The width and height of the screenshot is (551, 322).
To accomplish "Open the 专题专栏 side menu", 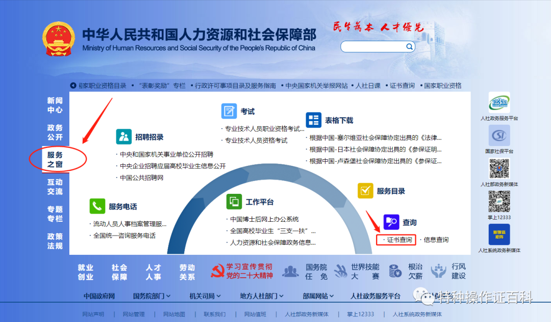I will (x=55, y=214).
